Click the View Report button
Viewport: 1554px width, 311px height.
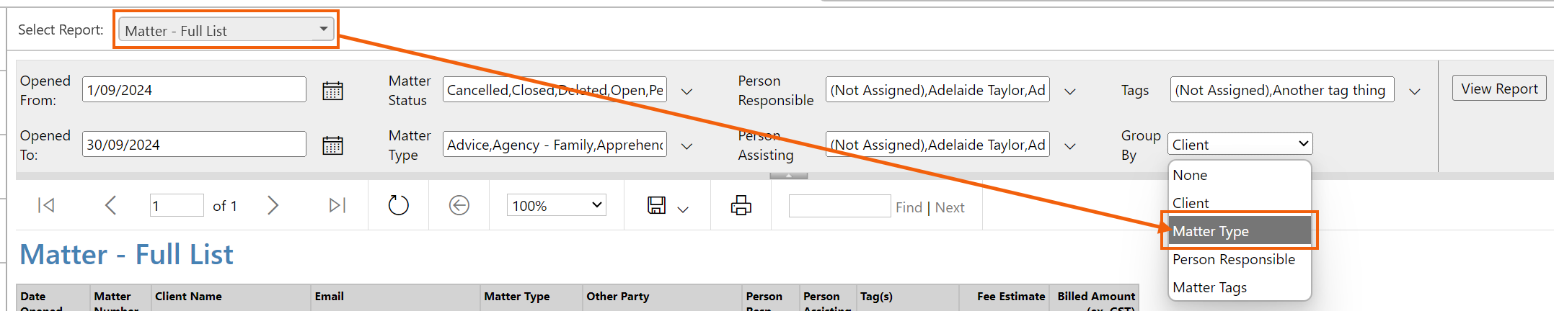[1499, 89]
